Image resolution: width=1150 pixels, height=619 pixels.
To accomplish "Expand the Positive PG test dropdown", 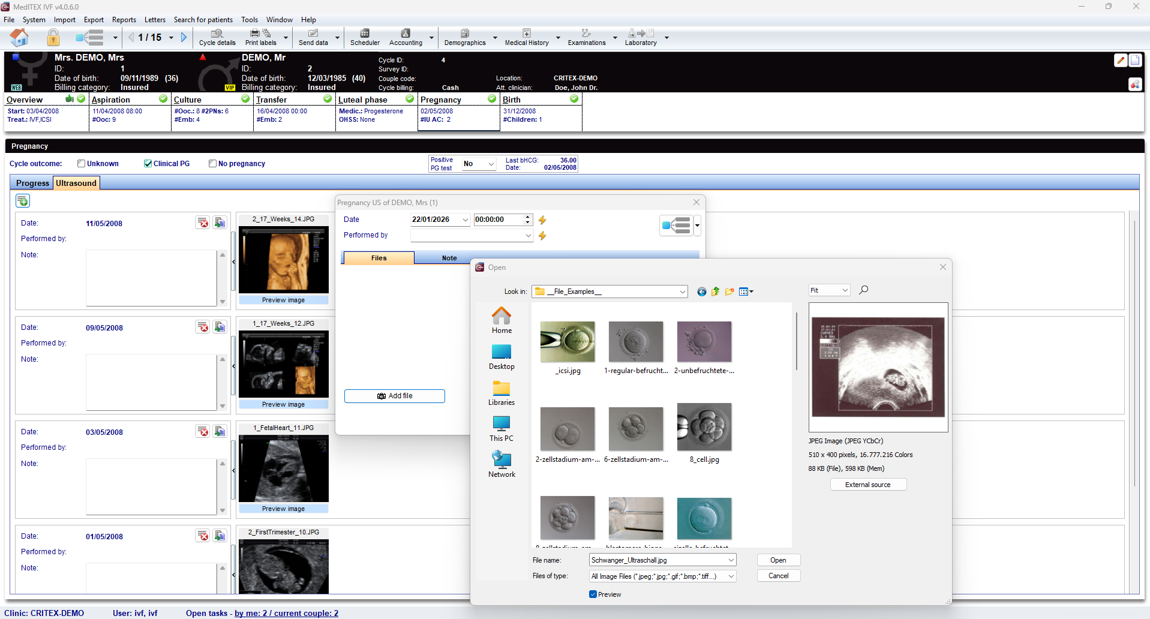I will (491, 164).
